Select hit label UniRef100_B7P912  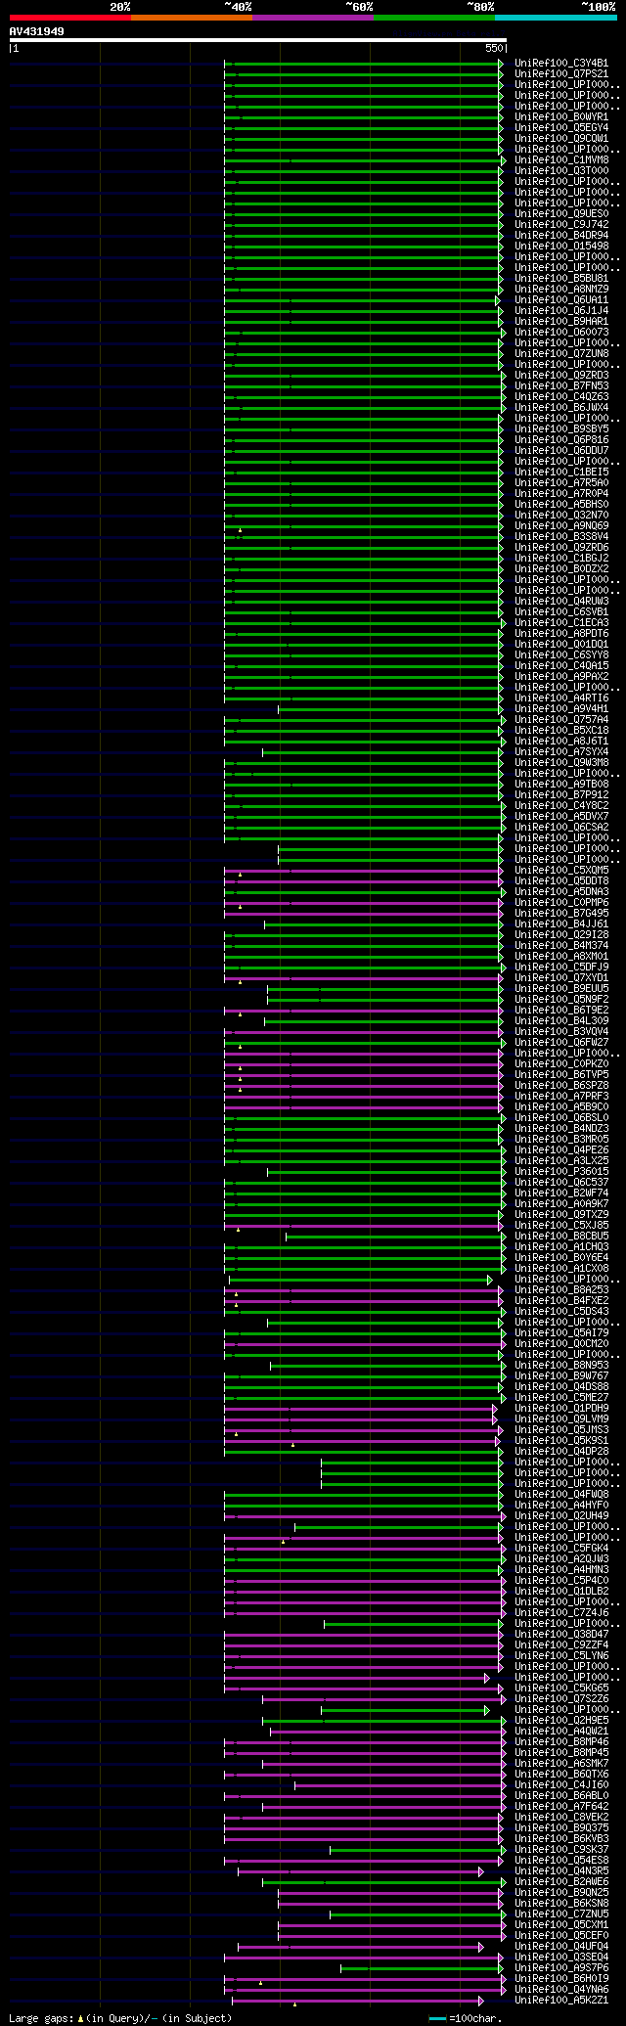(x=561, y=795)
